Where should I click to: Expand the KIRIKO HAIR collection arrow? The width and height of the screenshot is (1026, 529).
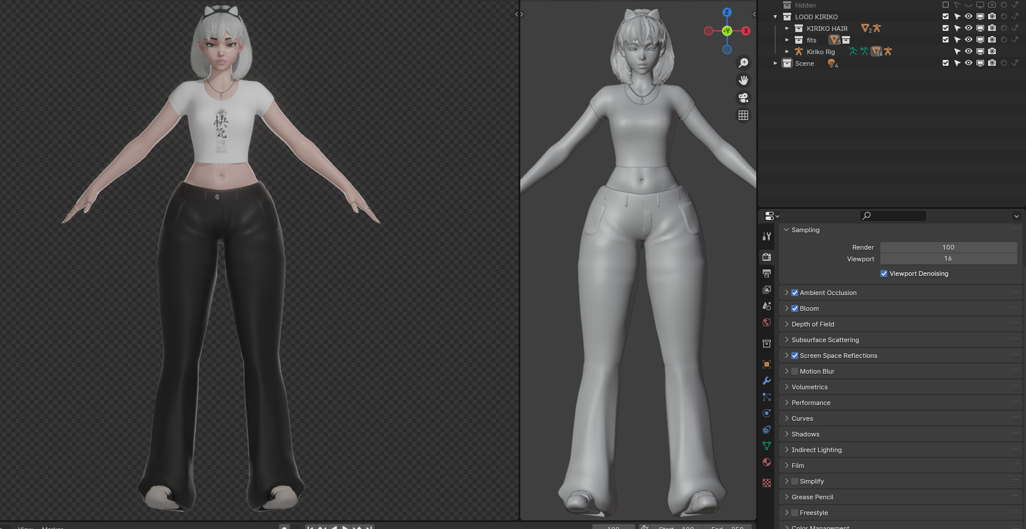[787, 28]
